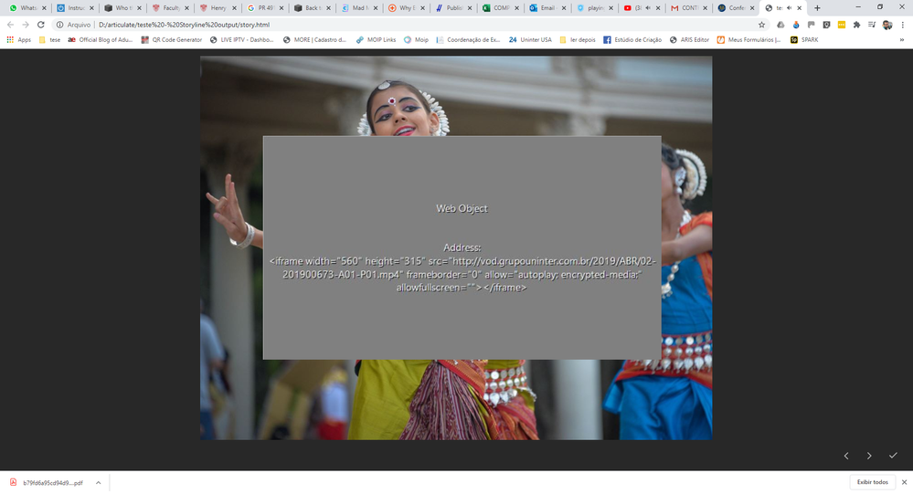Open Chrome three-dot menu

pyautogui.click(x=902, y=25)
